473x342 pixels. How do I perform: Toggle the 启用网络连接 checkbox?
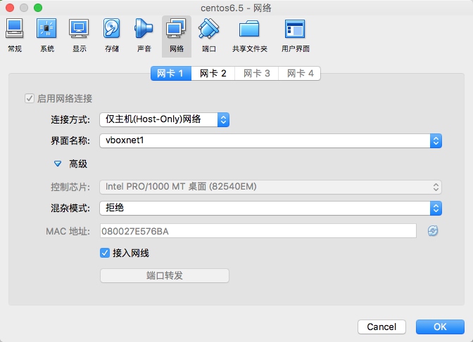coord(30,98)
